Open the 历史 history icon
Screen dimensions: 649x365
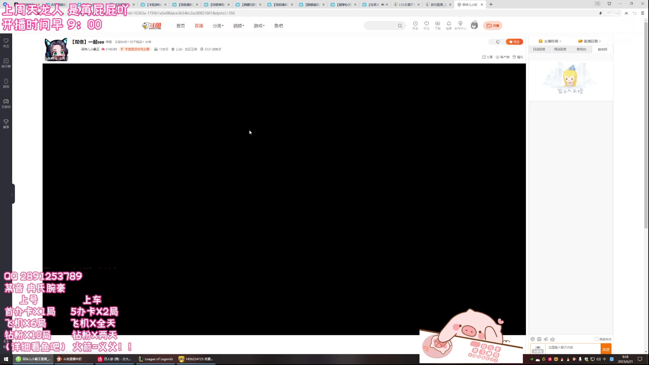(x=415, y=25)
